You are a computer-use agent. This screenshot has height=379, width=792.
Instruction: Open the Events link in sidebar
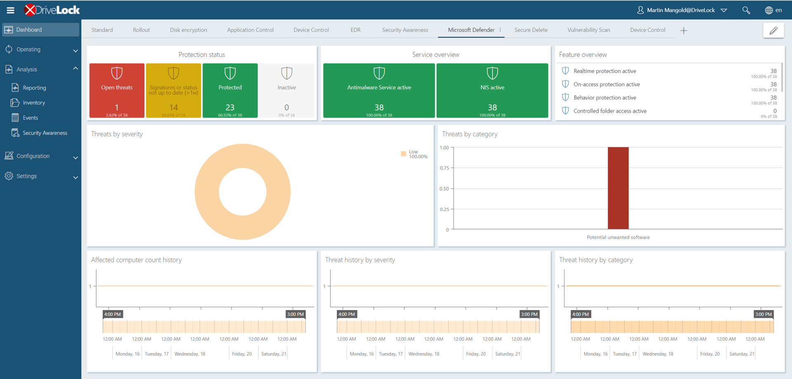click(30, 118)
